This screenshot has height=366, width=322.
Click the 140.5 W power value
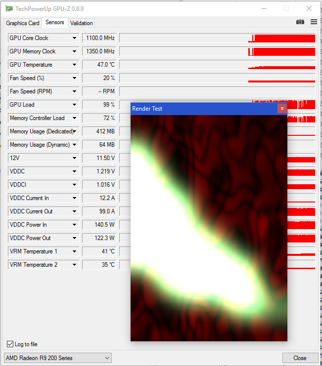point(99,225)
